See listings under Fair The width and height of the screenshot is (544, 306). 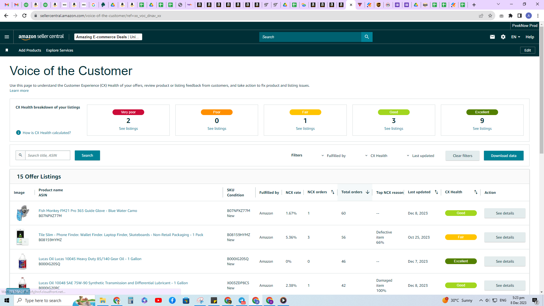pyautogui.click(x=305, y=128)
